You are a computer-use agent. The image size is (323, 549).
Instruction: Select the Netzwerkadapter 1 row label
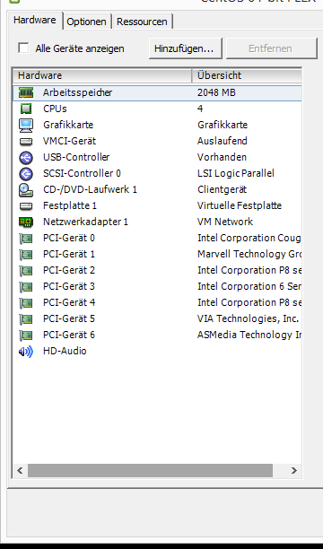[x=85, y=222]
